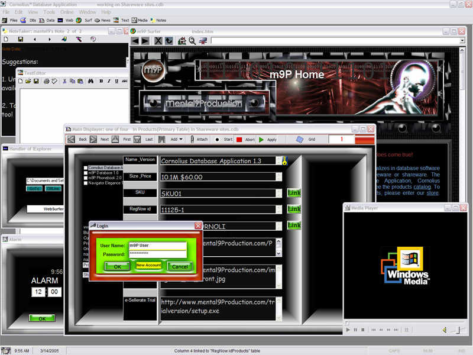Play media in Media Player
The height and width of the screenshot is (355, 473).
click(x=348, y=330)
